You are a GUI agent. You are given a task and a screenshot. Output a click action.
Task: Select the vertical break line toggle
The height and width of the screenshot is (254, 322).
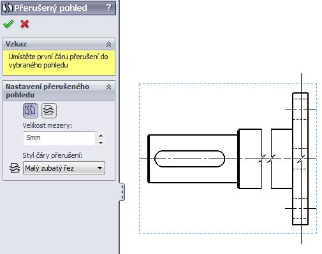31,111
